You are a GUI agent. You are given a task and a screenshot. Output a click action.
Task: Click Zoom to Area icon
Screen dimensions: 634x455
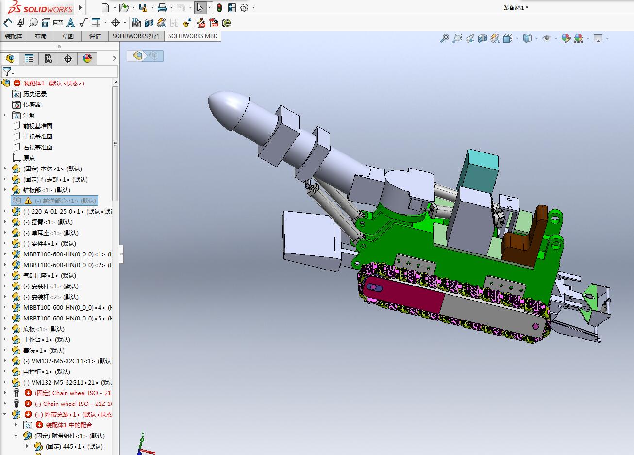tap(457, 38)
